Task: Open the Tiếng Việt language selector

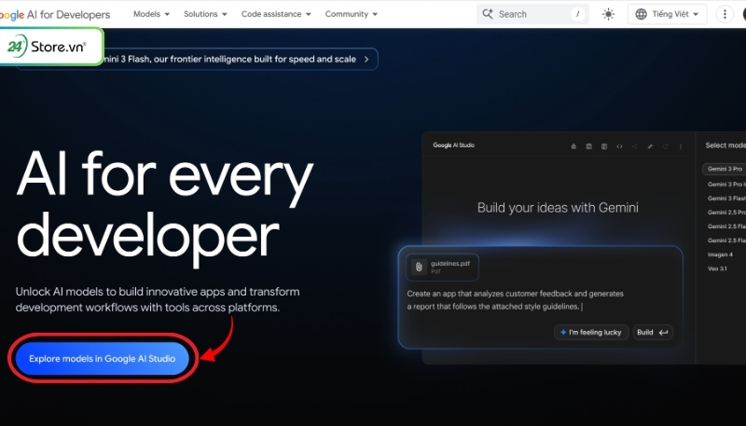Action: (667, 14)
